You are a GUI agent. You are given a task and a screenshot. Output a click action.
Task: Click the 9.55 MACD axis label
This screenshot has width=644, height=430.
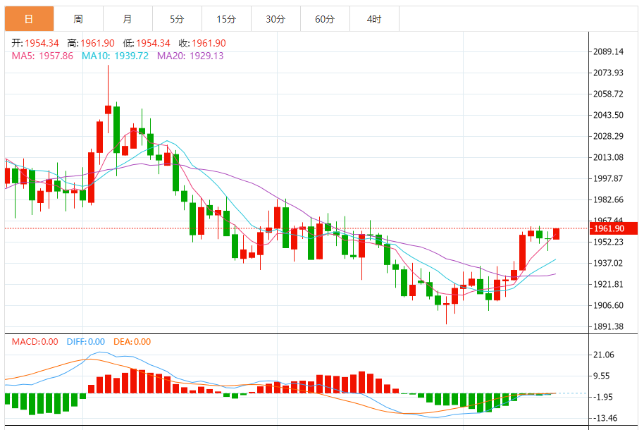pyautogui.click(x=602, y=376)
